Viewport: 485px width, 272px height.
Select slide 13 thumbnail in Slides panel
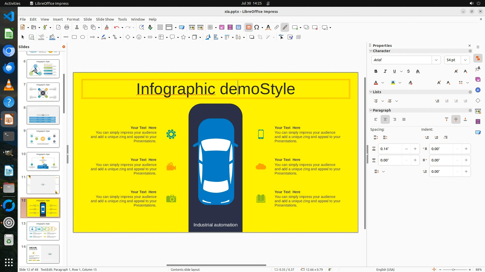(43, 231)
